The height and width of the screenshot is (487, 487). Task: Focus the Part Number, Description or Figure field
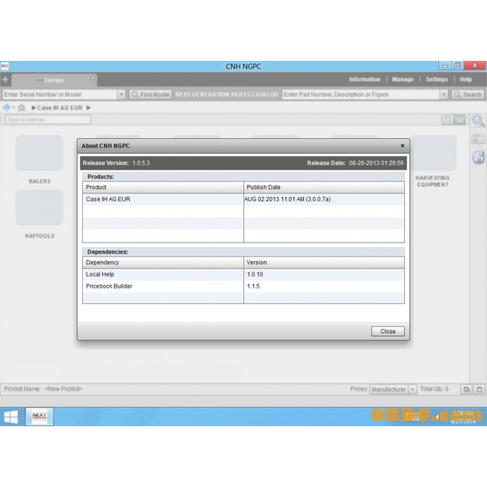tap(361, 94)
